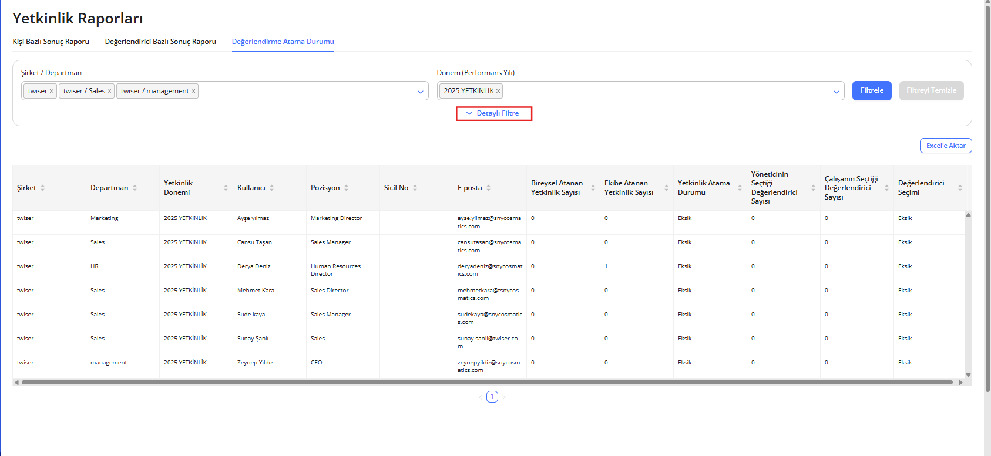Open Değerlendirici Bazlı Sonuç Raporu tab
The image size is (991, 456).
point(160,42)
